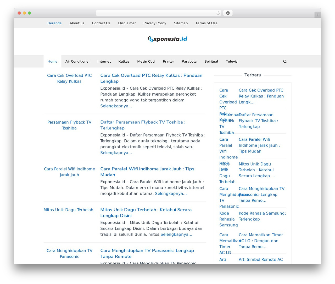Open Daftar Persamaan Flyback TV Toshiba article
This screenshot has width=335, height=284.
point(143,125)
